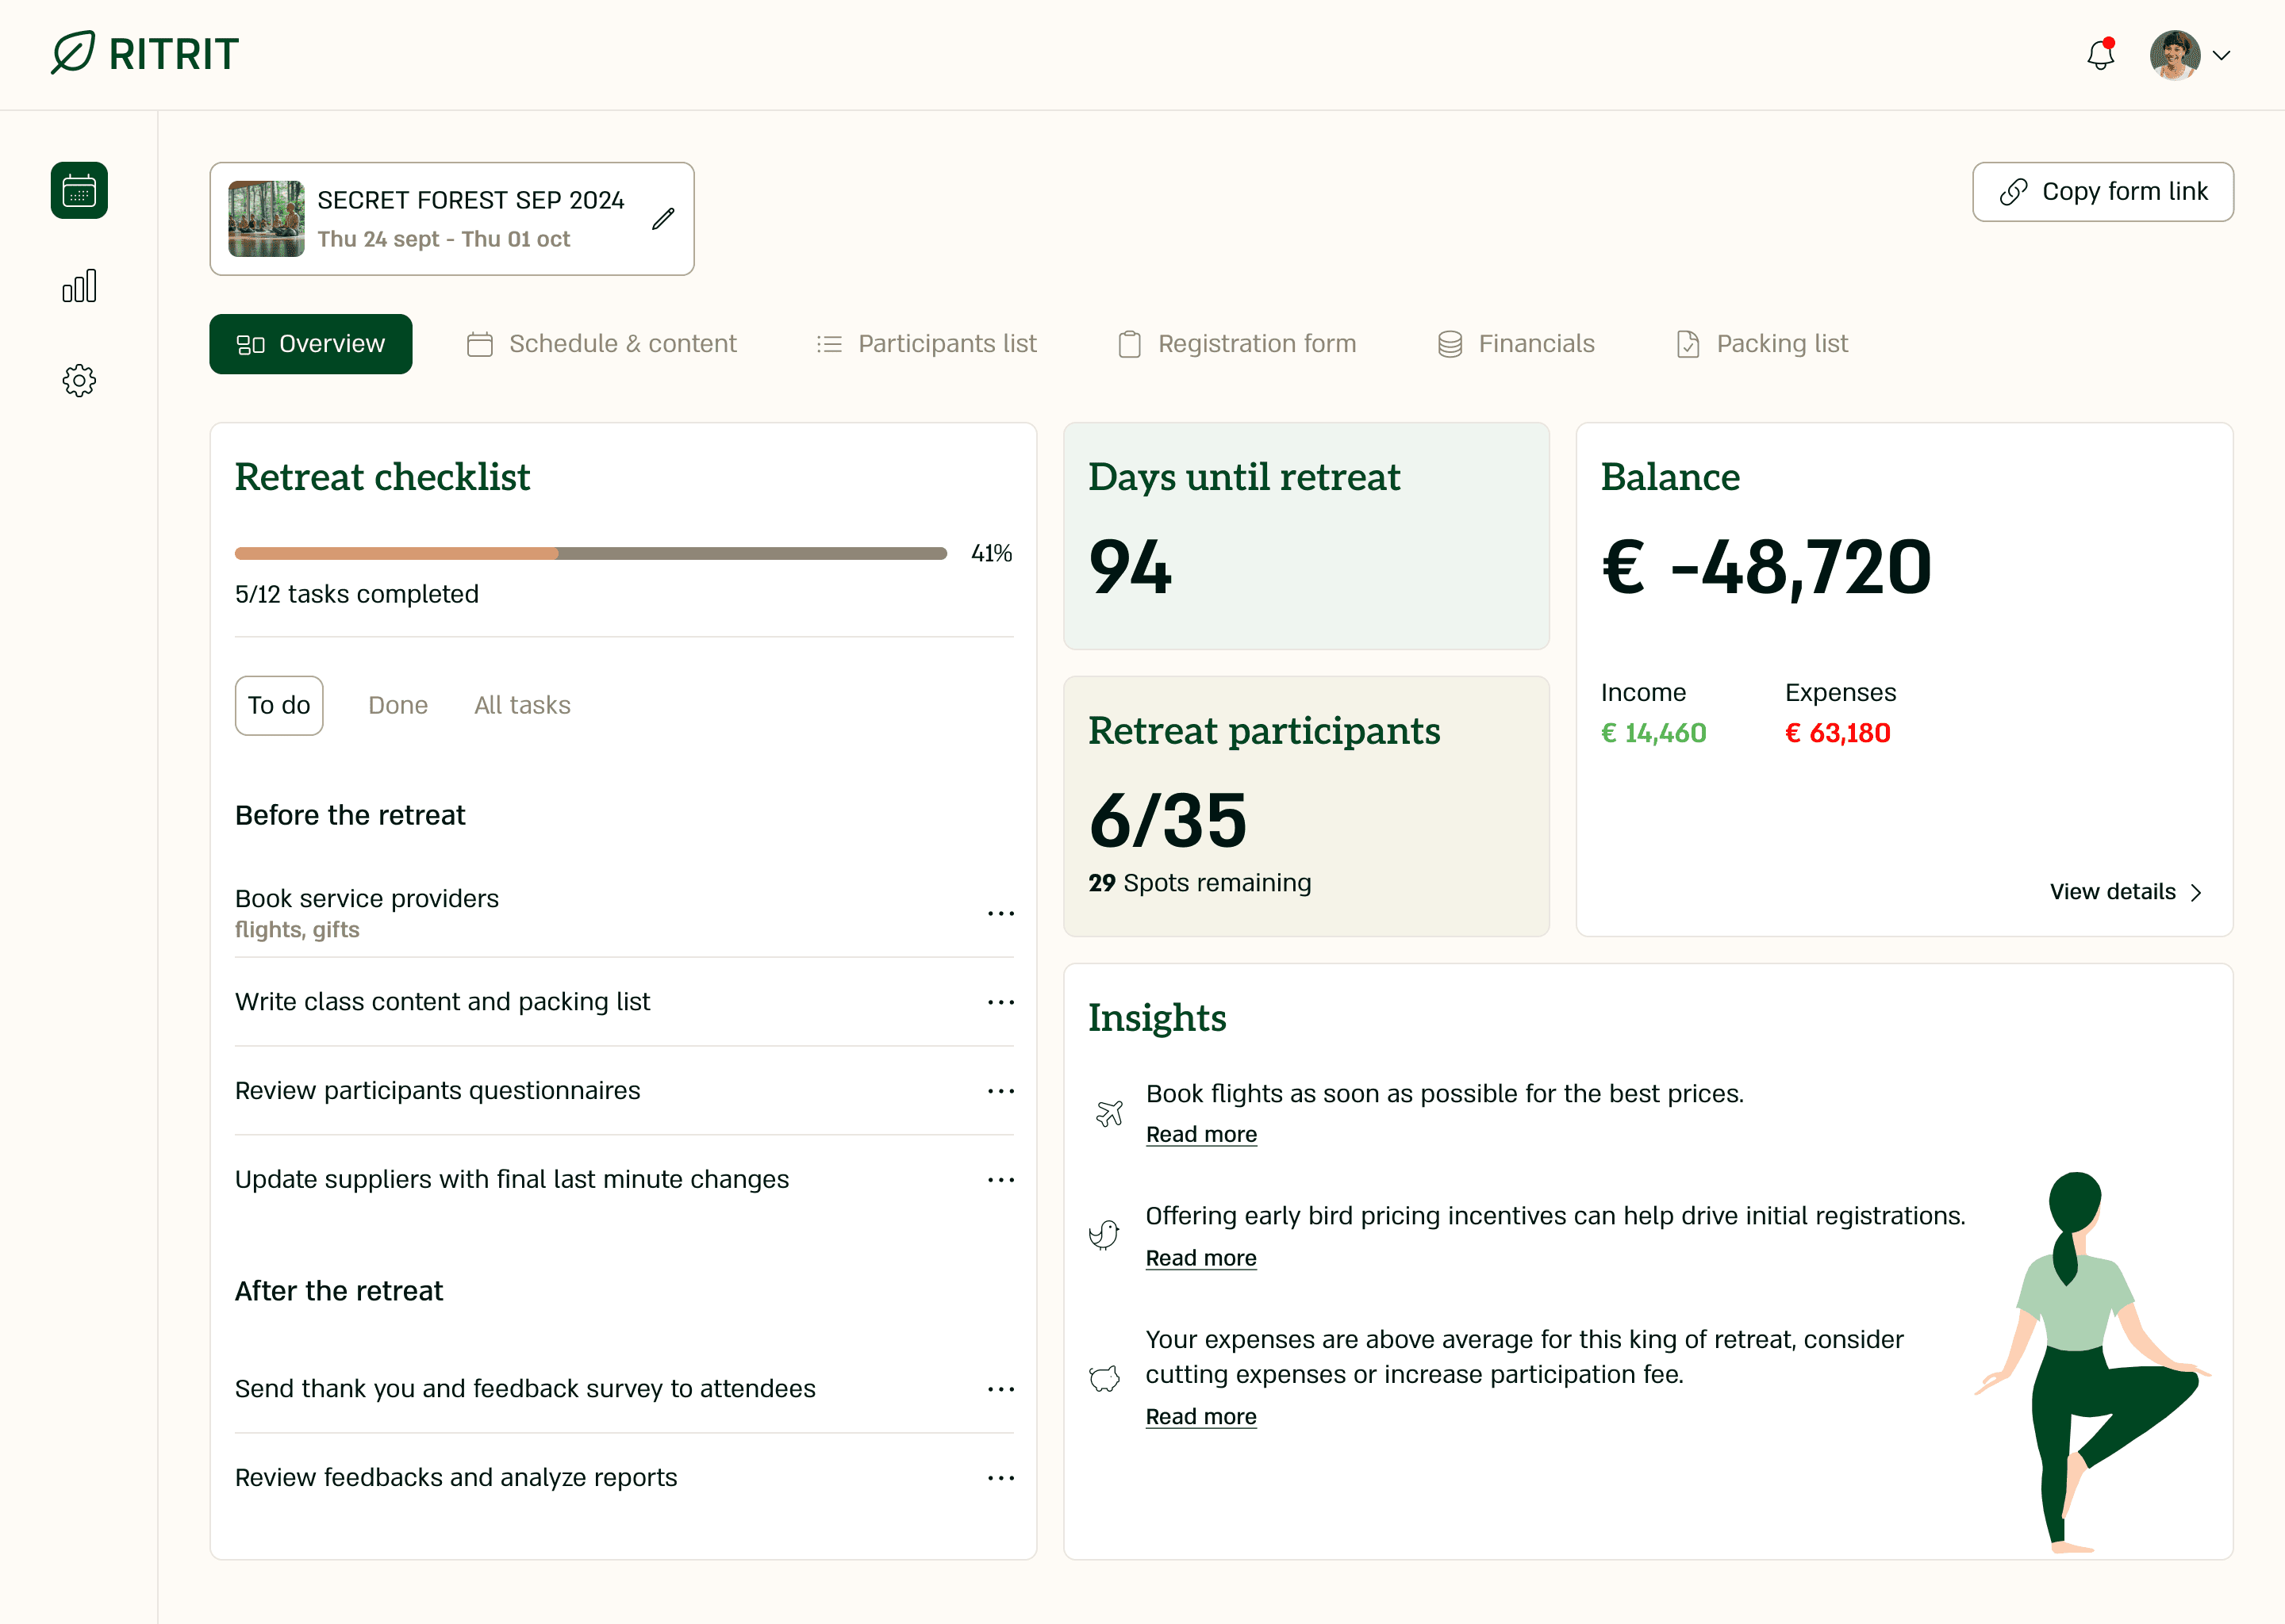Open the bar chart analytics icon
Screen dimensions: 2285x1624
(x=79, y=286)
